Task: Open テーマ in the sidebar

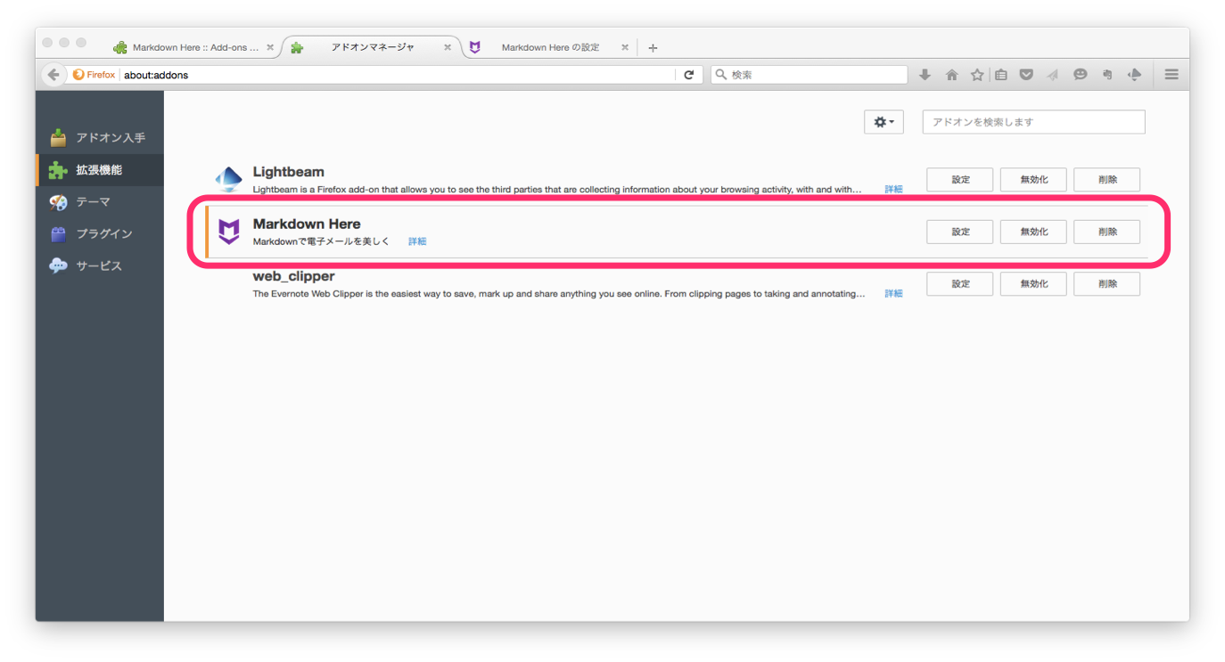Action: pyautogui.click(x=100, y=202)
